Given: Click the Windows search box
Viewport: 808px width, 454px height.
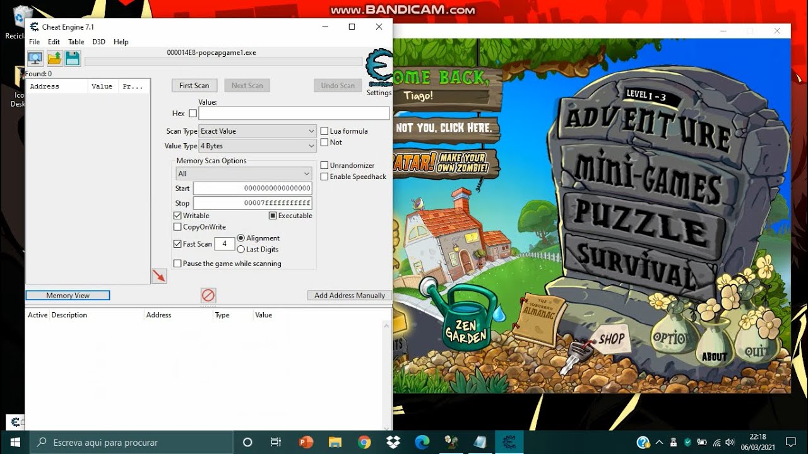Looking at the screenshot, I should (x=131, y=442).
